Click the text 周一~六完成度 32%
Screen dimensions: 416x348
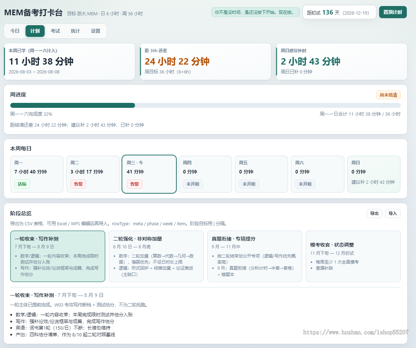point(31,114)
